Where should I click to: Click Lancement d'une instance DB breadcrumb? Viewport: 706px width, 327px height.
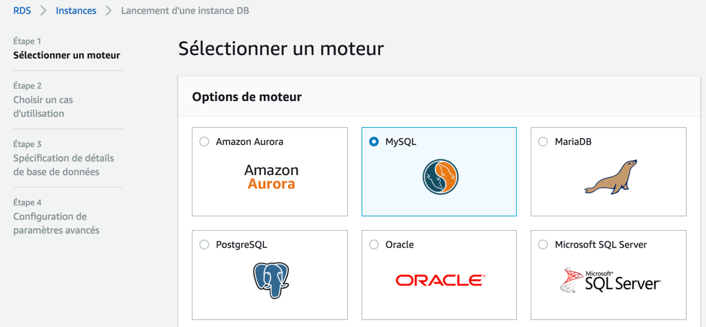coord(185,11)
